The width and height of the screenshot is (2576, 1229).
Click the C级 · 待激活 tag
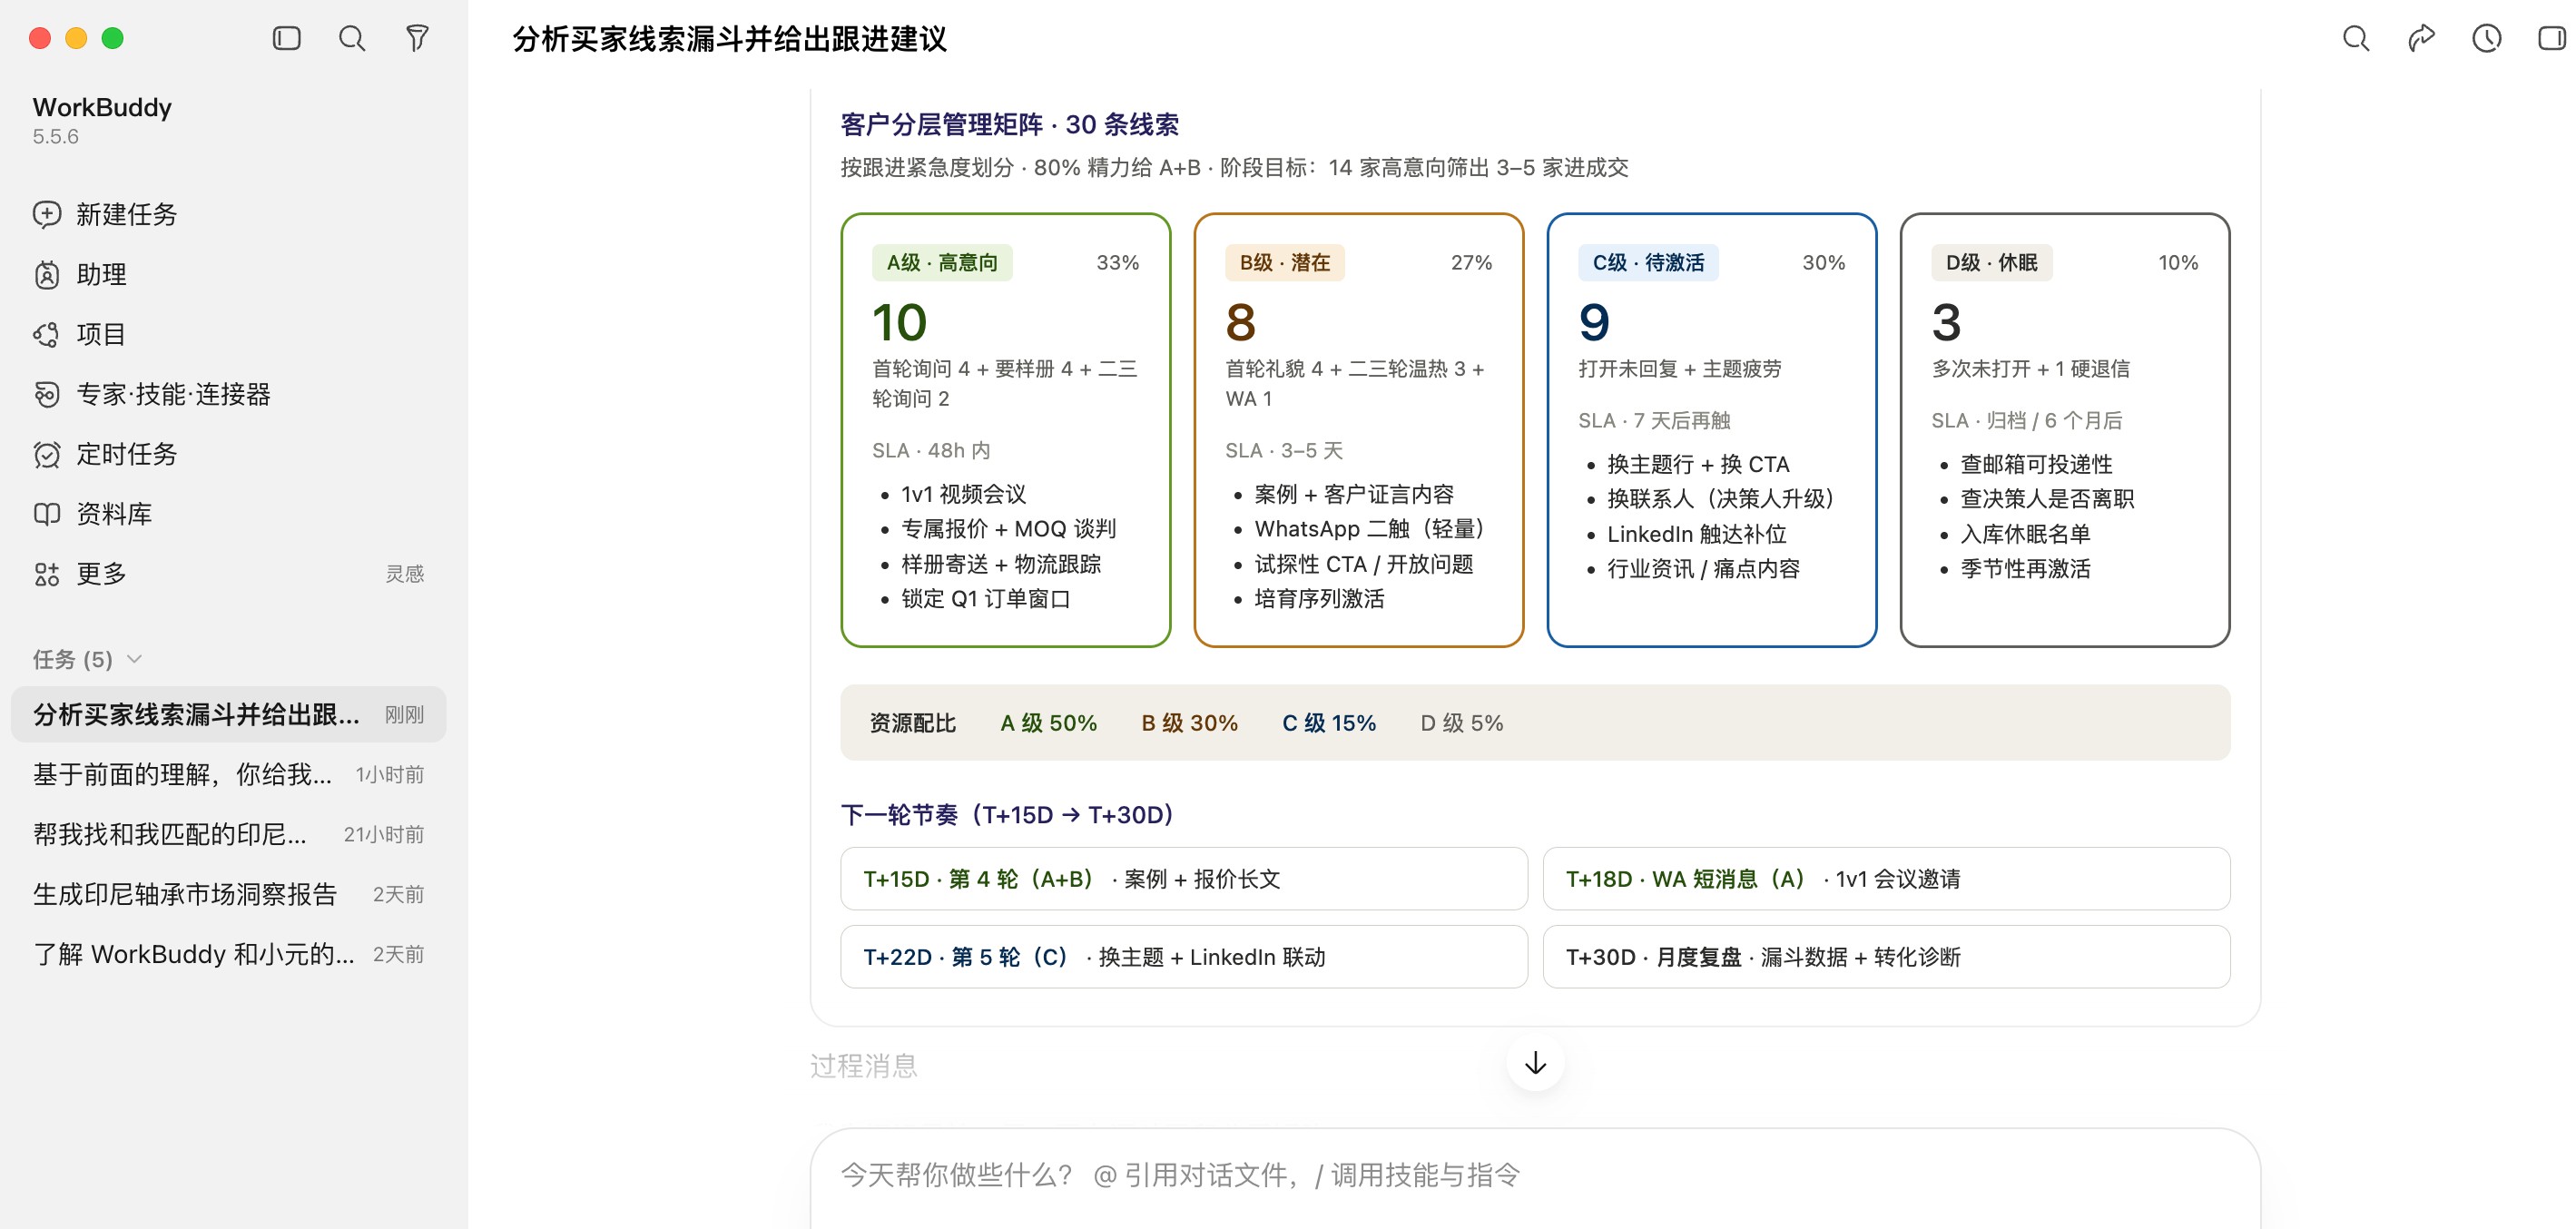(x=1648, y=262)
